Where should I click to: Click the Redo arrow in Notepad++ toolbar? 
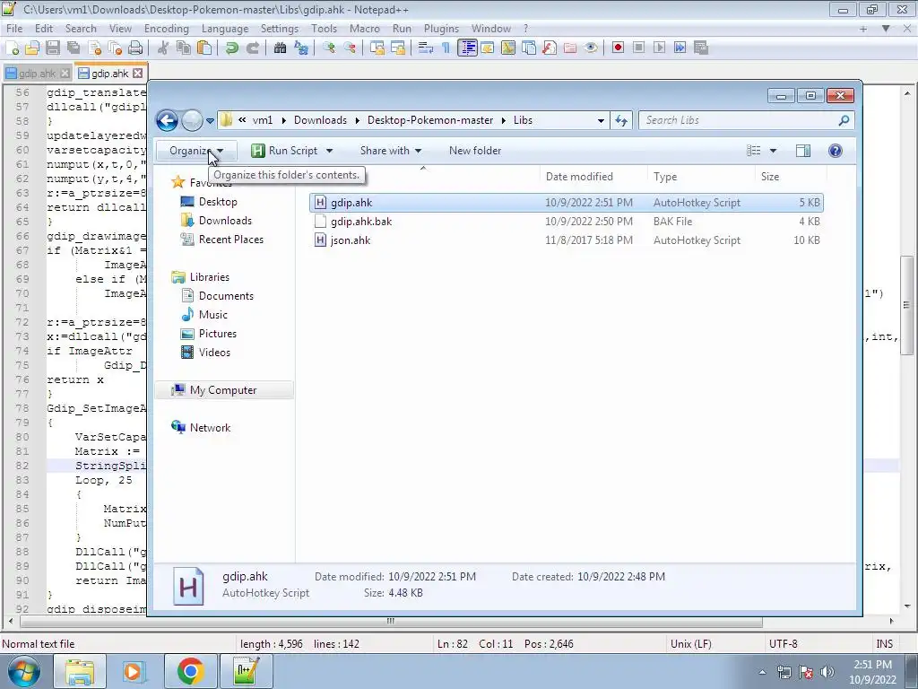point(253,48)
